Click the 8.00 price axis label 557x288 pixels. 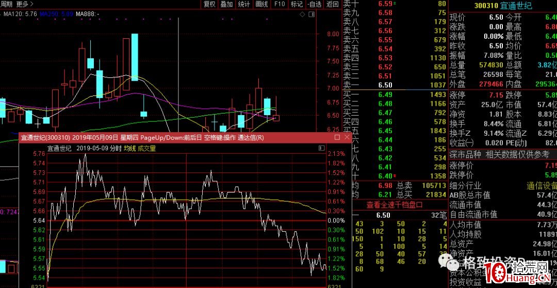[333, 34]
